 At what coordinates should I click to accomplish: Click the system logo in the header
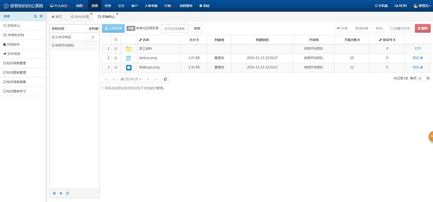(6, 6)
